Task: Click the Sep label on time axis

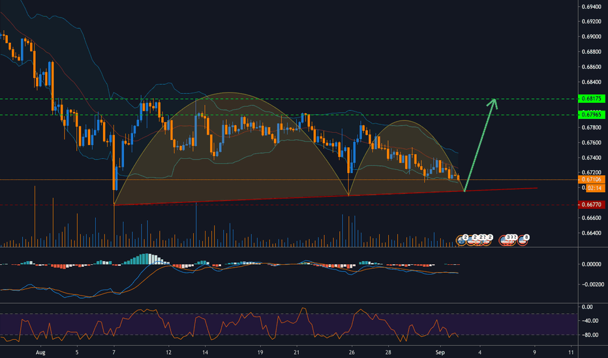Action: coord(440,353)
